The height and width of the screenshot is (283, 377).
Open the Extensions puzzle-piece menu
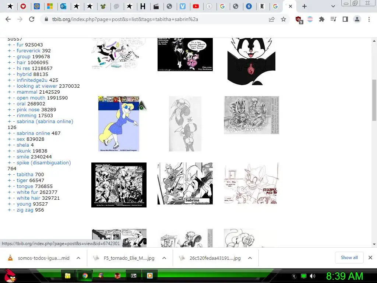click(x=321, y=19)
